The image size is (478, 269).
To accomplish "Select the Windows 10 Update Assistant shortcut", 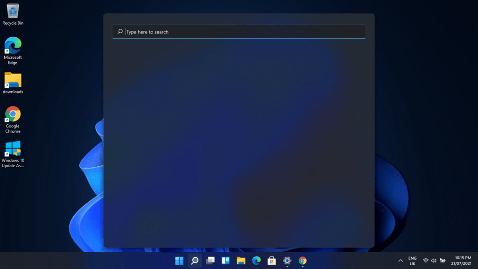I will click(x=13, y=154).
